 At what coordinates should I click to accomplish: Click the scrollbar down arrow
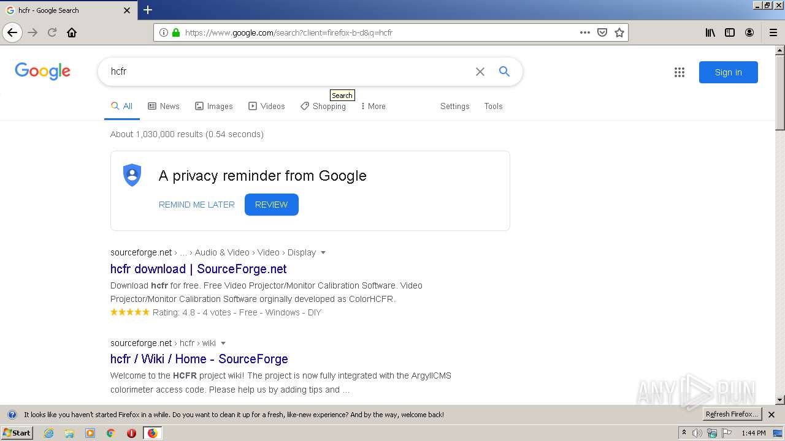(780, 400)
